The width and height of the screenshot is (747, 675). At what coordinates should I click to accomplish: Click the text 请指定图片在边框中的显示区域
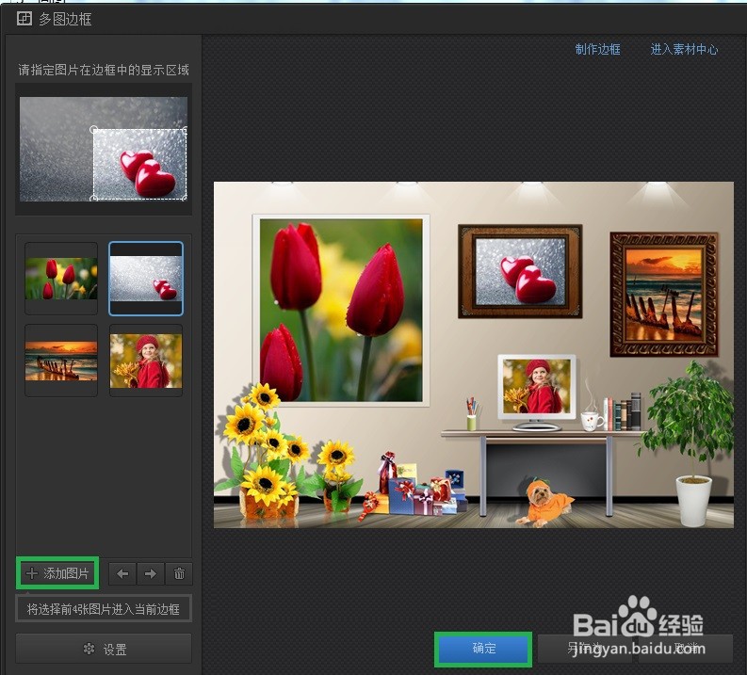tap(104, 70)
